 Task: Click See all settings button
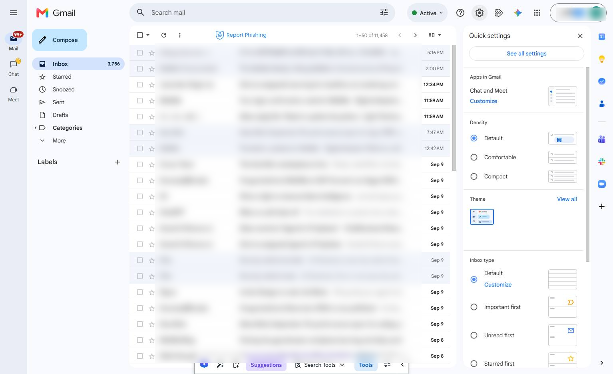click(527, 53)
